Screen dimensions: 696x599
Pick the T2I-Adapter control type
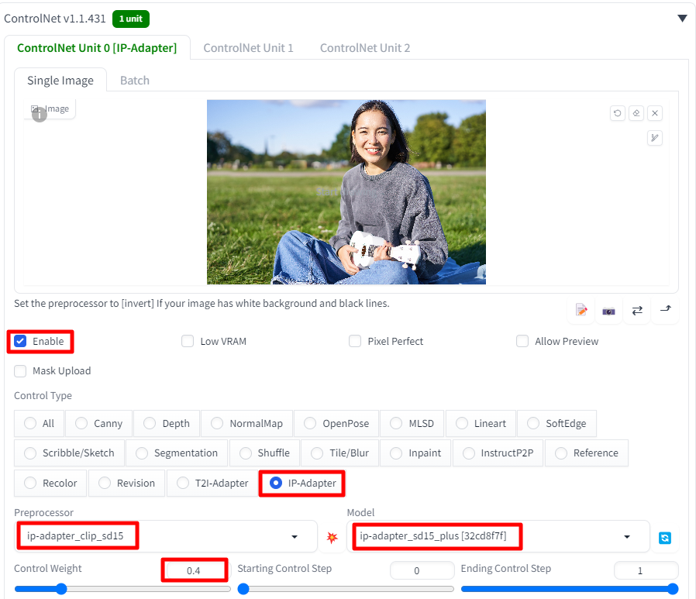coord(212,483)
